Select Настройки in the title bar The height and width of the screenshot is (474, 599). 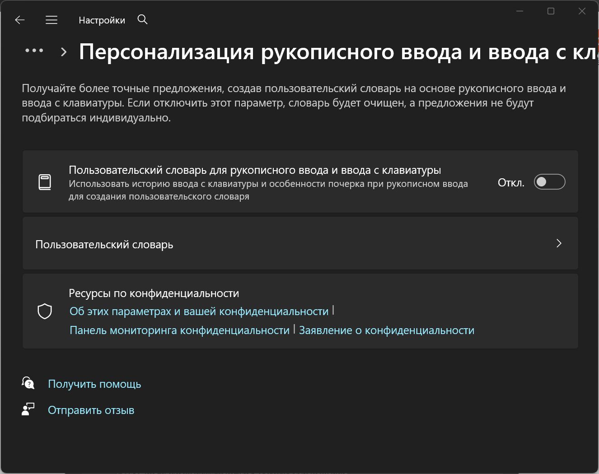pyautogui.click(x=102, y=20)
